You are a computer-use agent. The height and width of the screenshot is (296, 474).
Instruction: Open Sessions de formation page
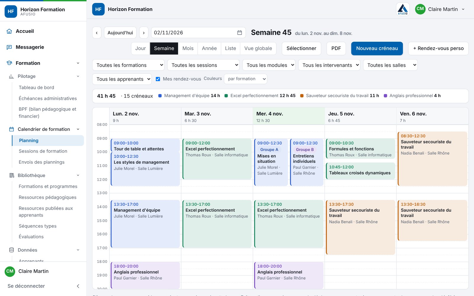pos(43,151)
